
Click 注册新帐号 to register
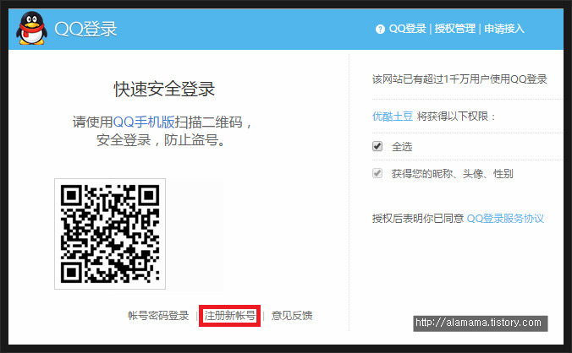pyautogui.click(x=230, y=316)
